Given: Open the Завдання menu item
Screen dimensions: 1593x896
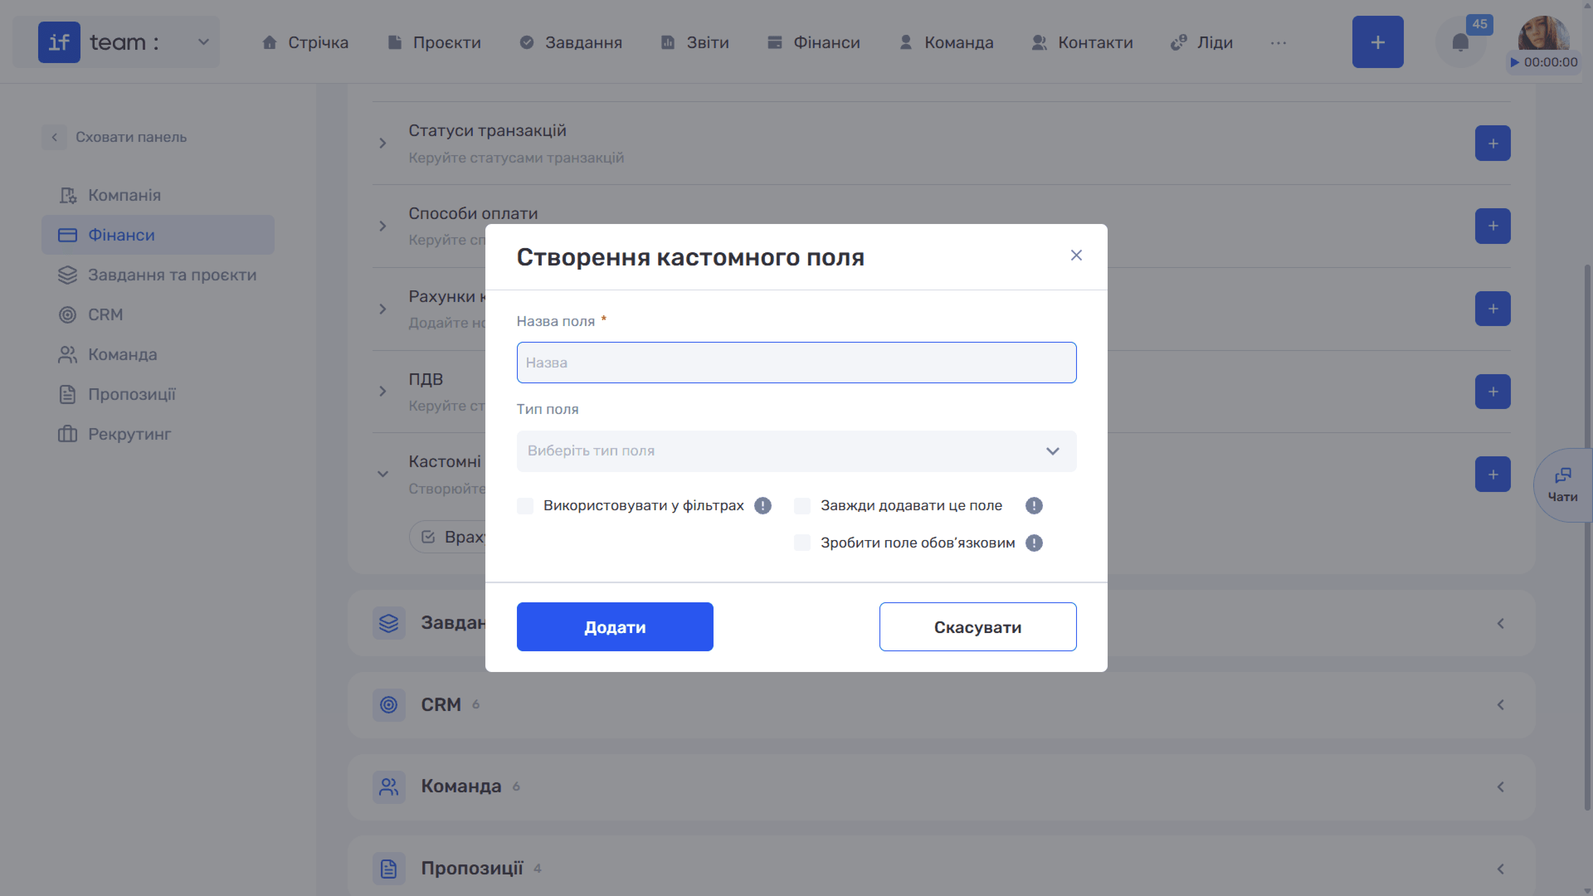Looking at the screenshot, I should [x=570, y=42].
